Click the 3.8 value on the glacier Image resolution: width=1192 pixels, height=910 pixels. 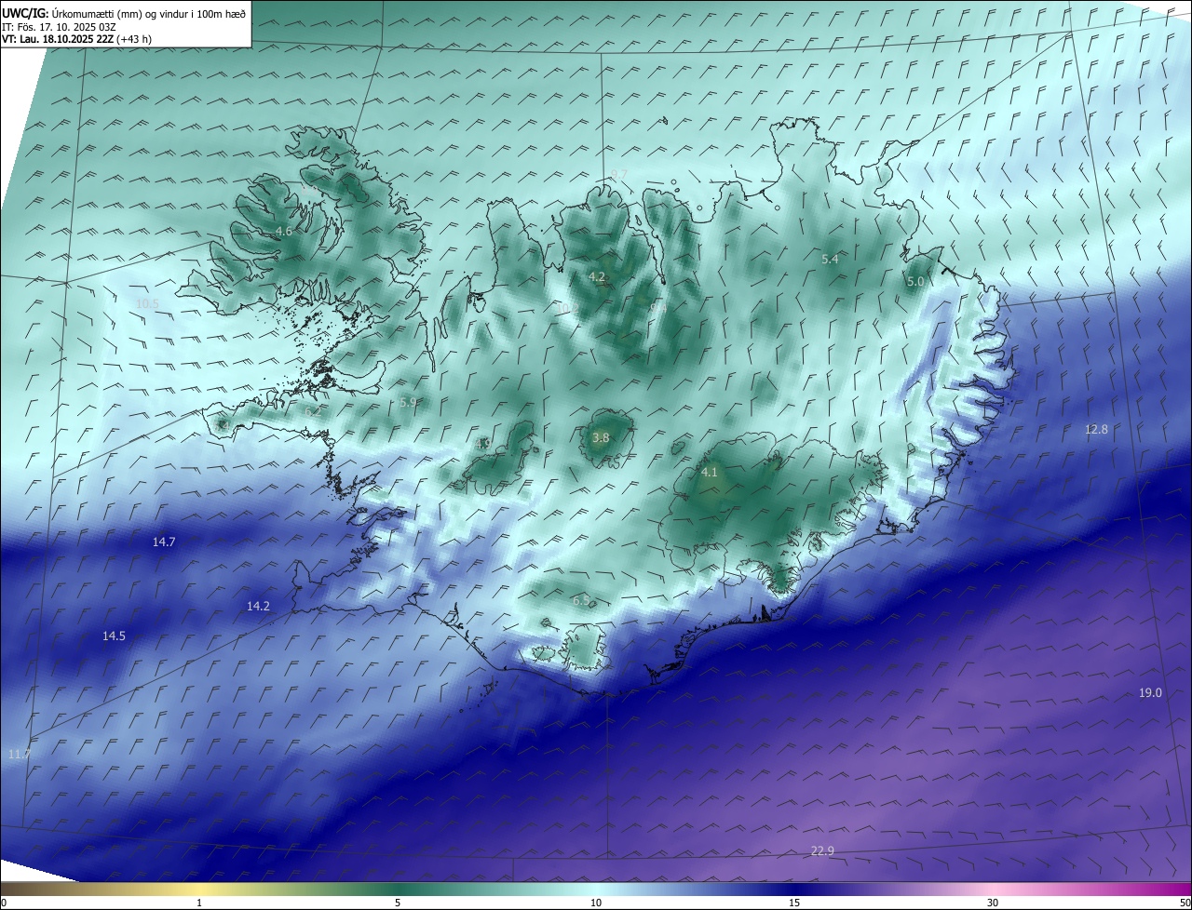coord(601,437)
